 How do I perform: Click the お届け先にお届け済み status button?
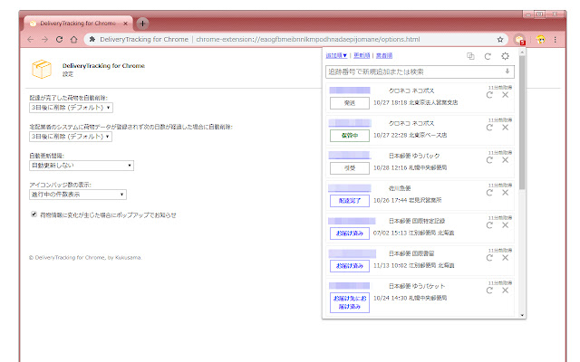350,302
